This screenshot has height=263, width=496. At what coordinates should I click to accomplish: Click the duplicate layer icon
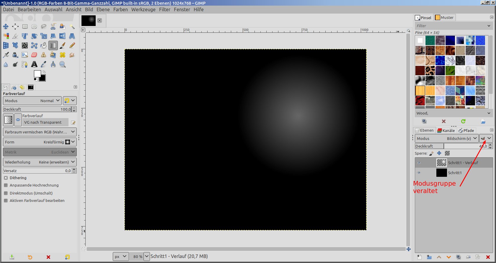tap(458, 257)
